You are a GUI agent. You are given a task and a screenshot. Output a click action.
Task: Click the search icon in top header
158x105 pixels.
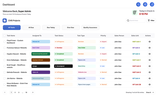click(138, 4)
